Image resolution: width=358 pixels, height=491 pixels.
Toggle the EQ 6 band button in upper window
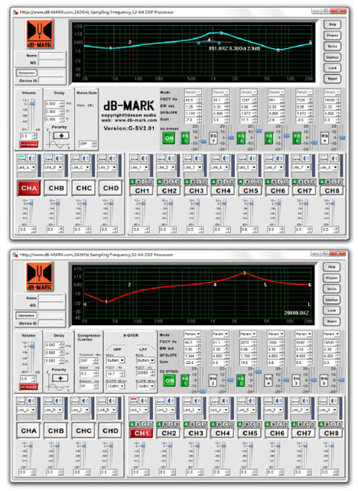point(324,138)
